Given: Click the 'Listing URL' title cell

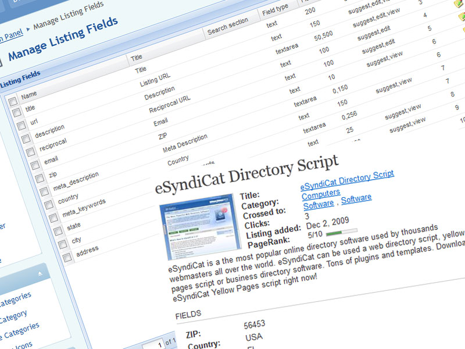Looking at the screenshot, I should click(x=155, y=80).
